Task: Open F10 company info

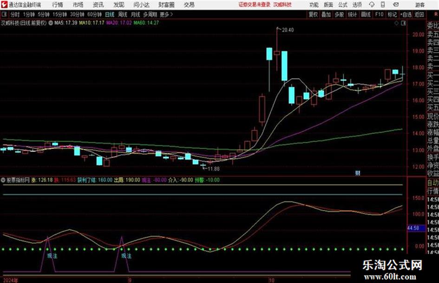Action: (380, 14)
